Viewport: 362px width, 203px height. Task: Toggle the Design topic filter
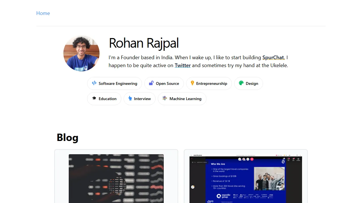tap(248, 83)
